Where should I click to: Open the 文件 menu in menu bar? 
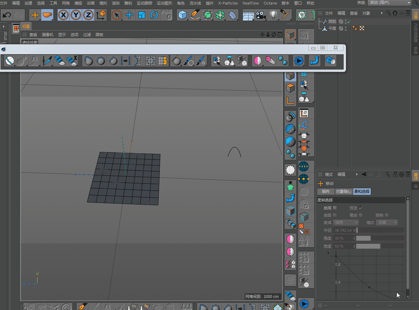pyautogui.click(x=3, y=3)
